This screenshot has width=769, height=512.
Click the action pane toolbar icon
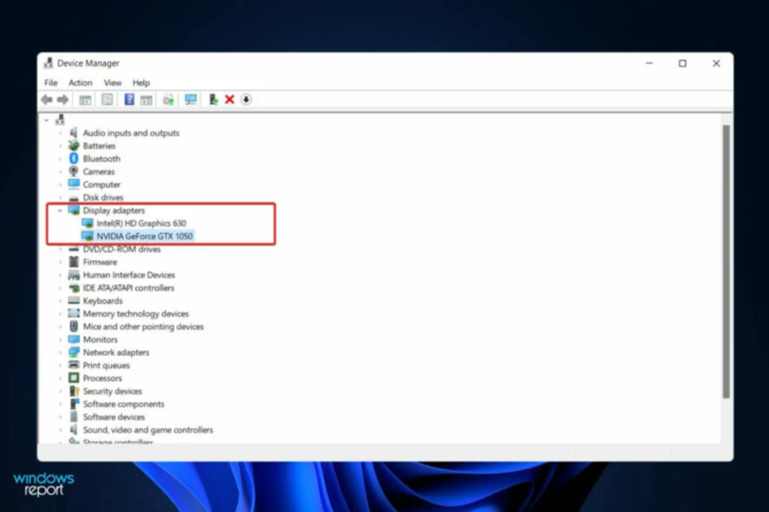click(x=146, y=100)
